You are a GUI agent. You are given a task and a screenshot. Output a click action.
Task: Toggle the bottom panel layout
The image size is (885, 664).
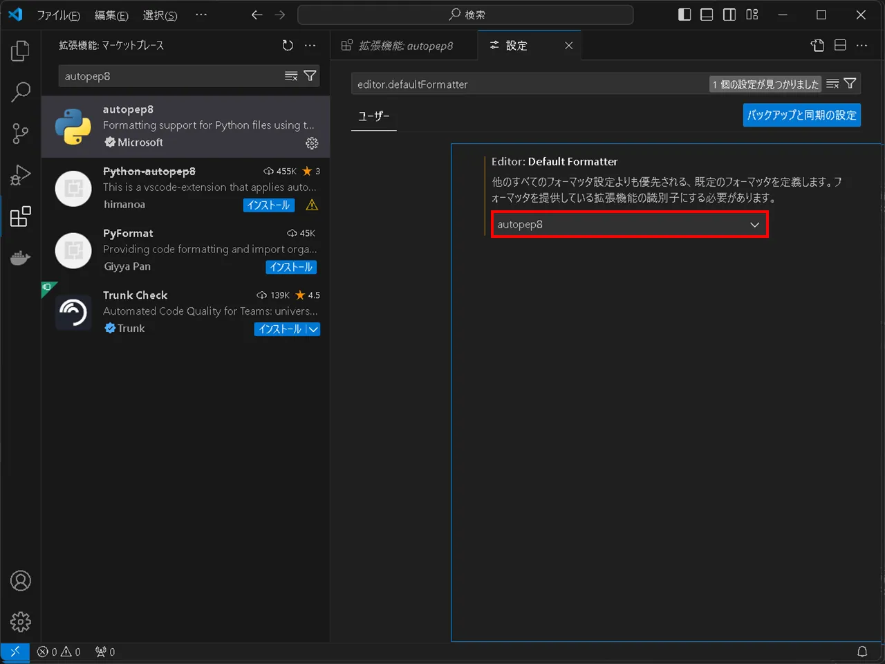click(707, 15)
